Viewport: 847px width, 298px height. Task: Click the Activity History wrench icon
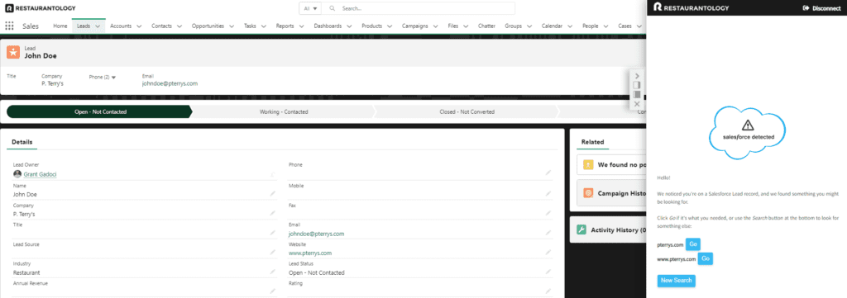[x=581, y=229]
